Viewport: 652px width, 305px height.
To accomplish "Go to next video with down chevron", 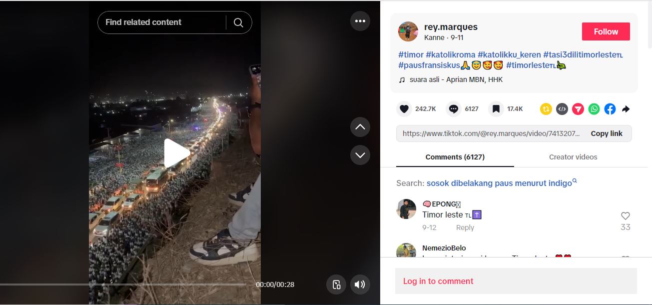I will [x=360, y=155].
